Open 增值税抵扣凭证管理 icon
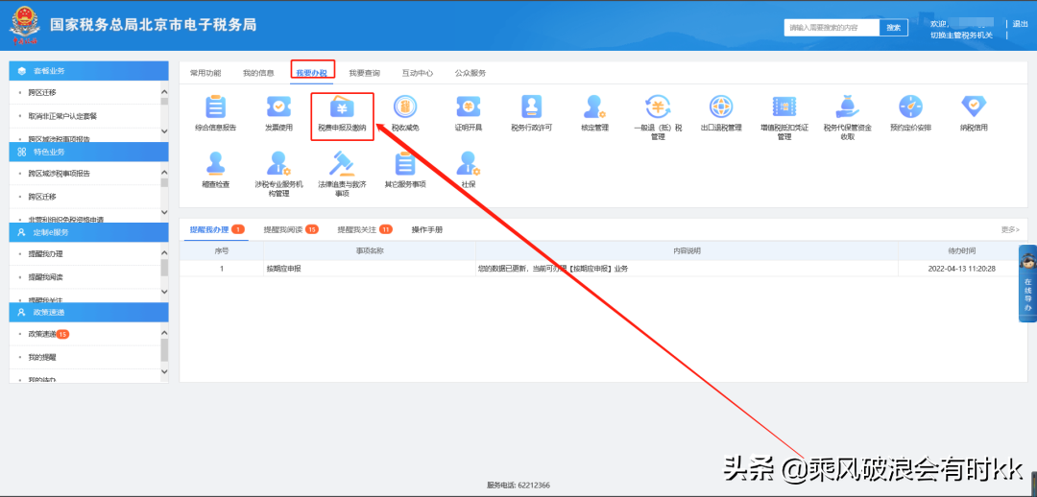The height and width of the screenshot is (497, 1037). click(x=784, y=107)
